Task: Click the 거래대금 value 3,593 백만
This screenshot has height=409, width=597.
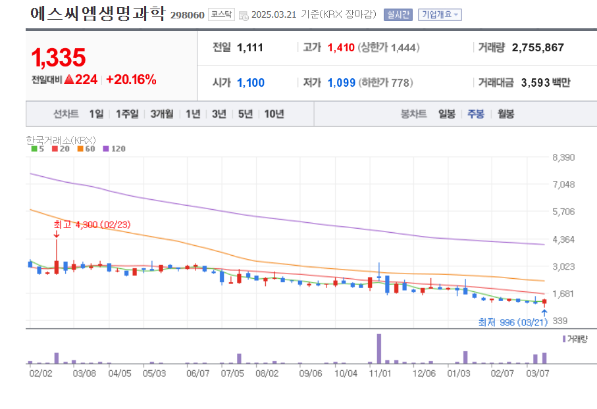Action: point(546,83)
